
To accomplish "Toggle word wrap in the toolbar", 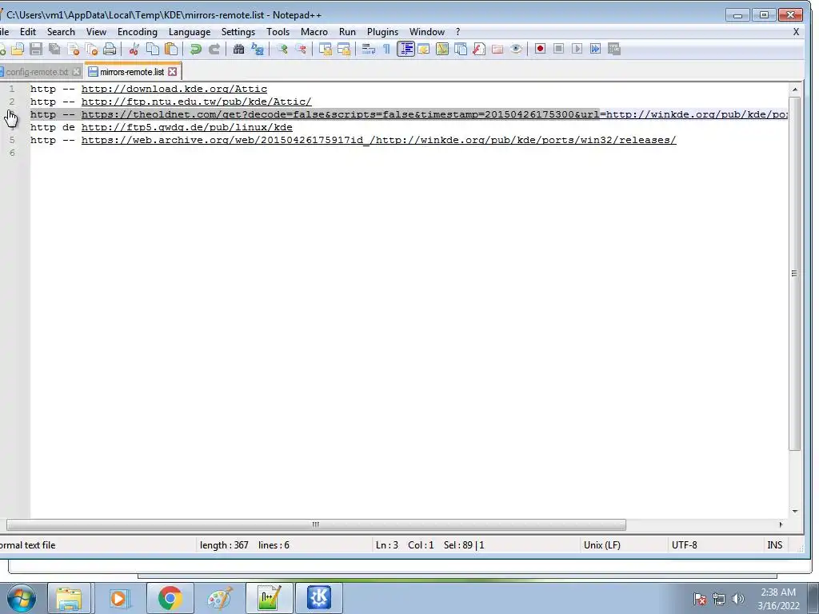I will 368,49.
